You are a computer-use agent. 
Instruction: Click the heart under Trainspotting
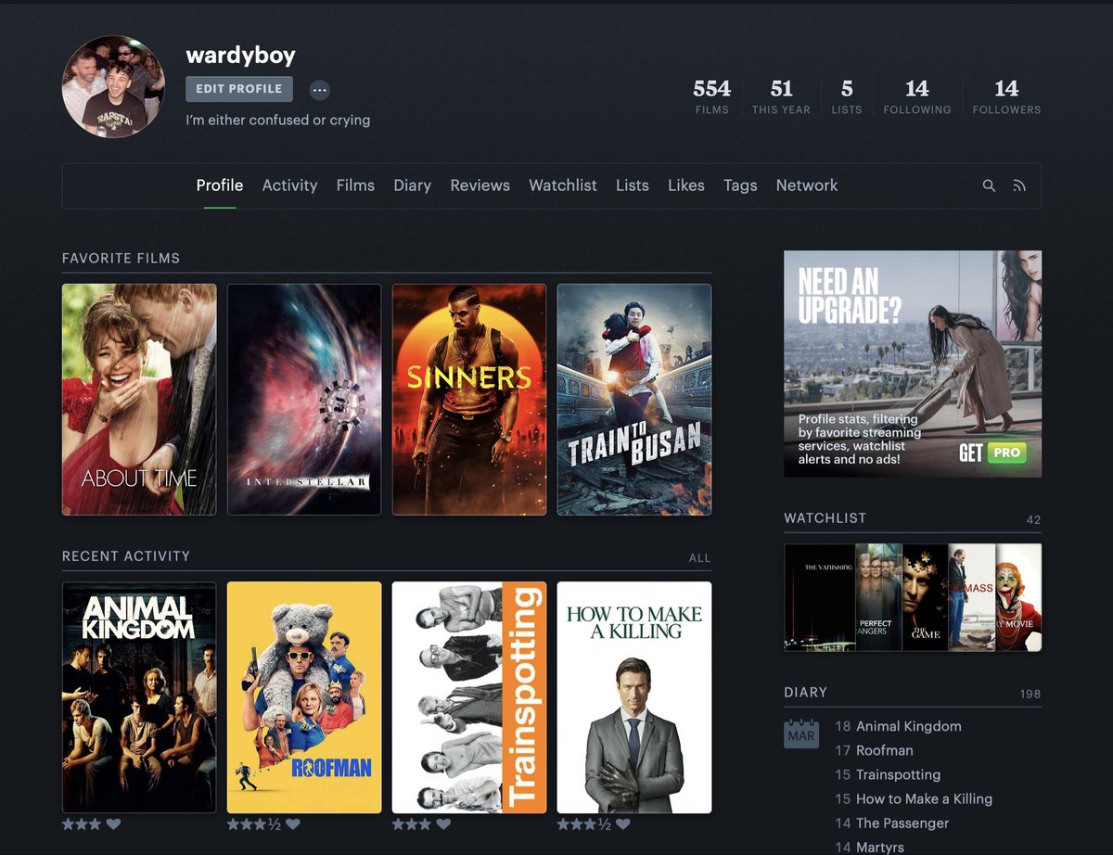(x=443, y=823)
